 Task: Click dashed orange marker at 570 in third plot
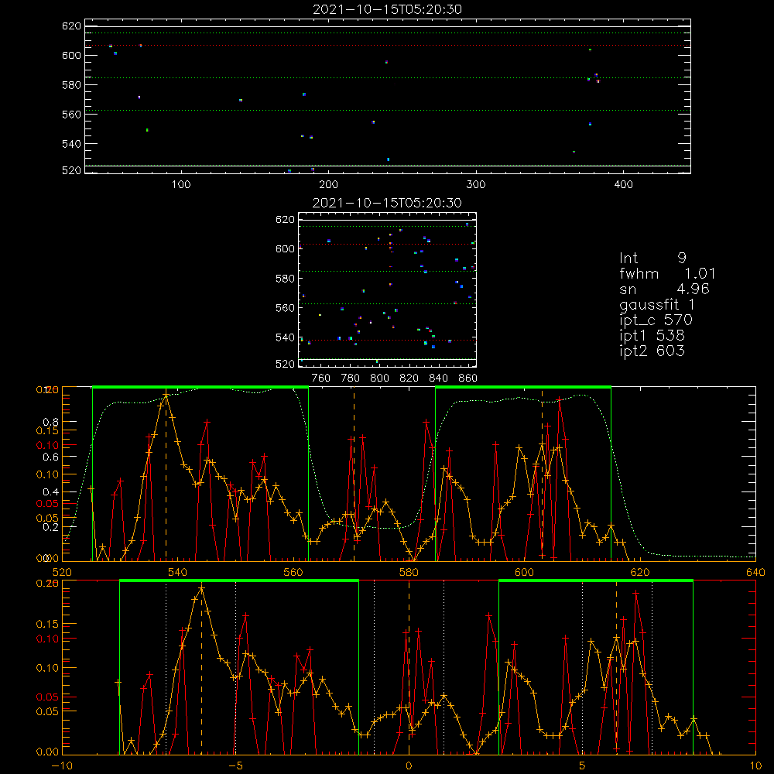click(354, 474)
